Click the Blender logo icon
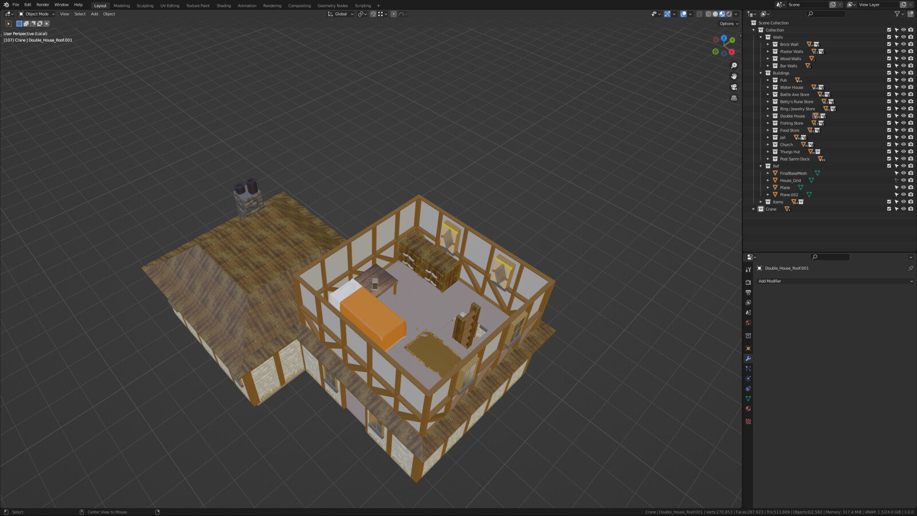Screen dimensions: 917x516 point(6,5)
